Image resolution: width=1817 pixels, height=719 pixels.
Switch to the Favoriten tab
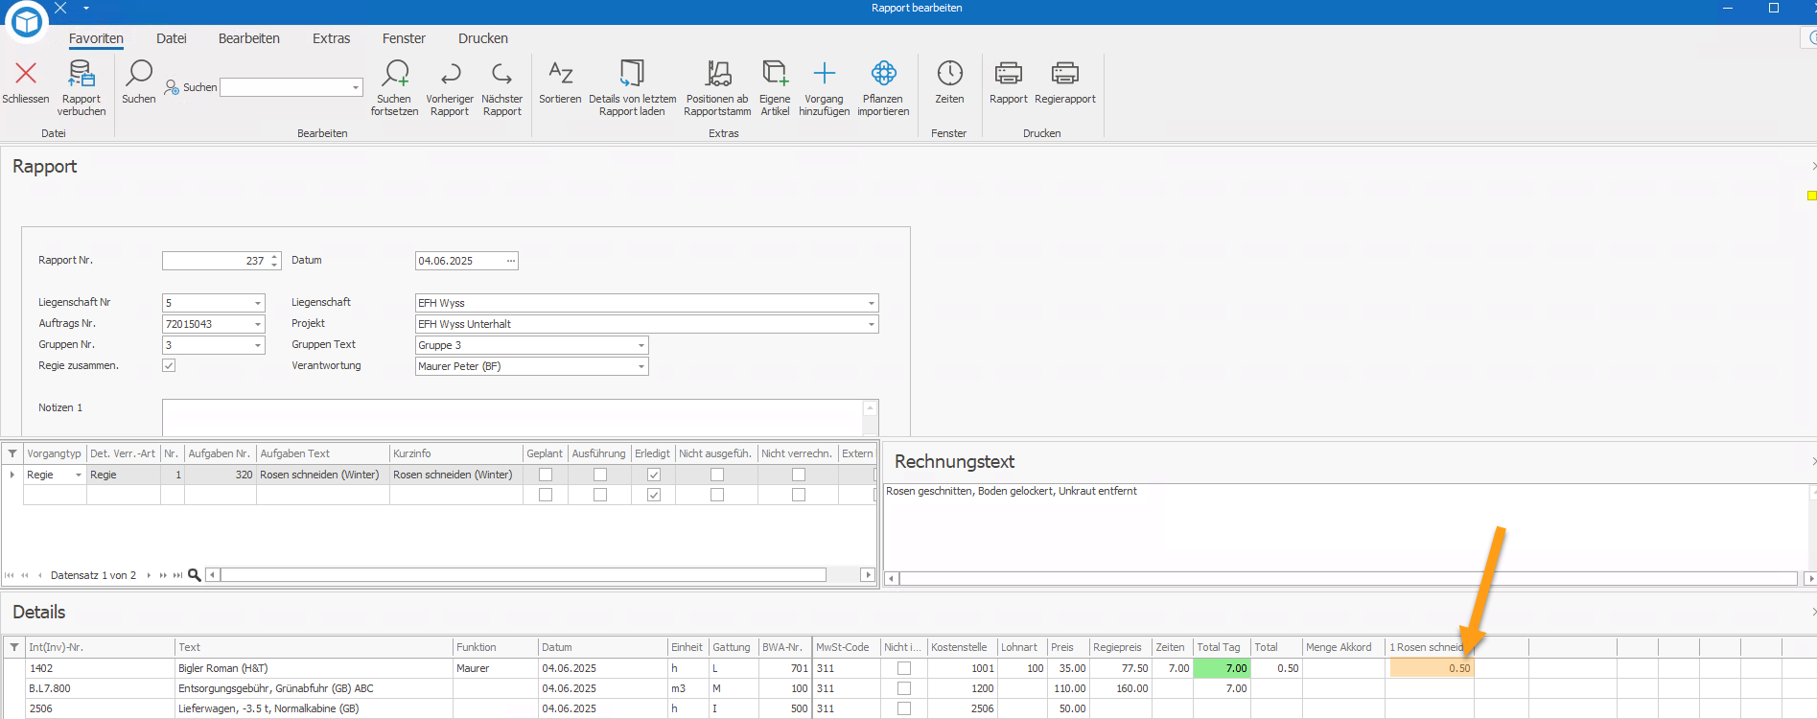point(96,38)
